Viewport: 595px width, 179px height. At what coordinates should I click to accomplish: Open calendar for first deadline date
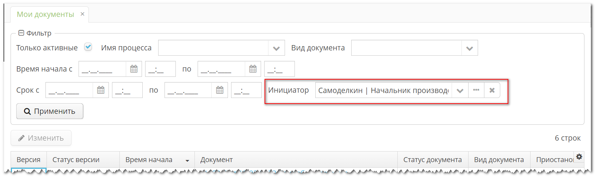click(101, 90)
